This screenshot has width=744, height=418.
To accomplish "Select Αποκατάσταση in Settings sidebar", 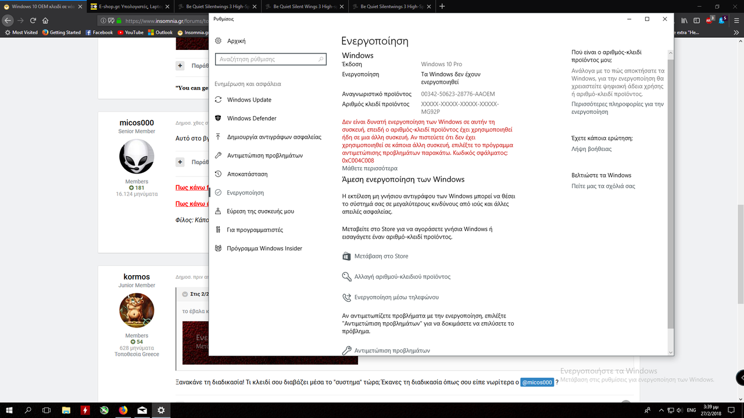I will pos(247,174).
